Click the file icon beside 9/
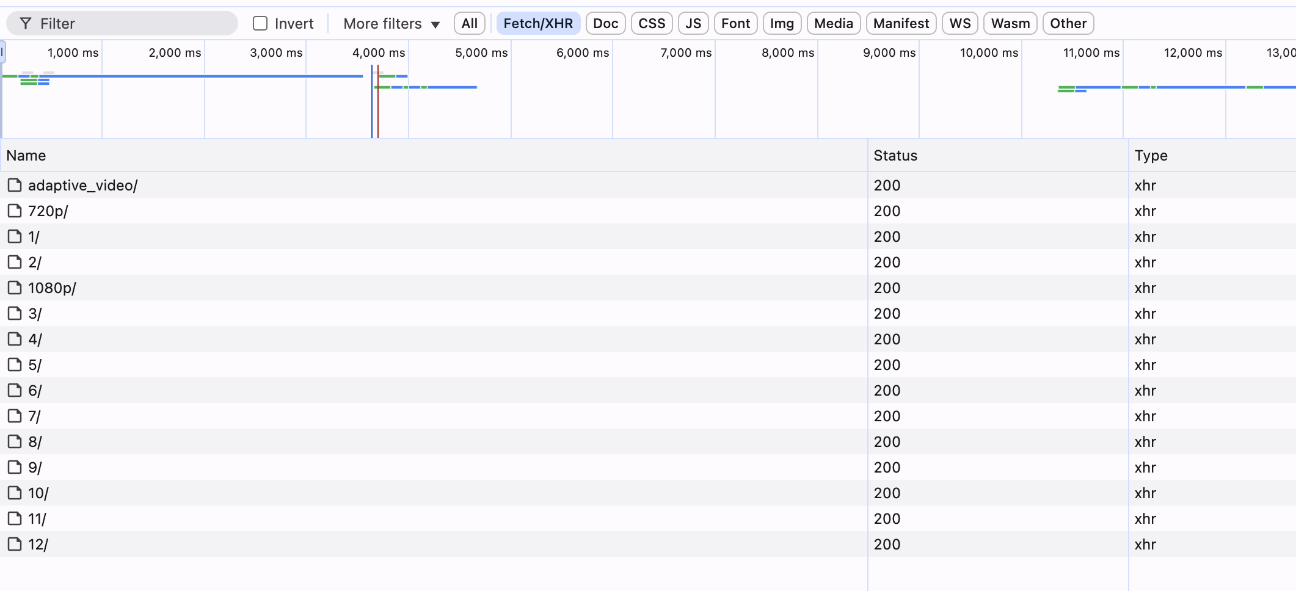This screenshot has height=591, width=1296. click(x=14, y=467)
